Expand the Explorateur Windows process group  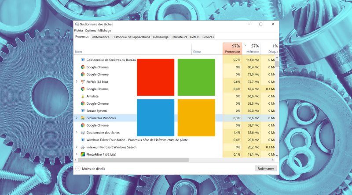(77, 118)
